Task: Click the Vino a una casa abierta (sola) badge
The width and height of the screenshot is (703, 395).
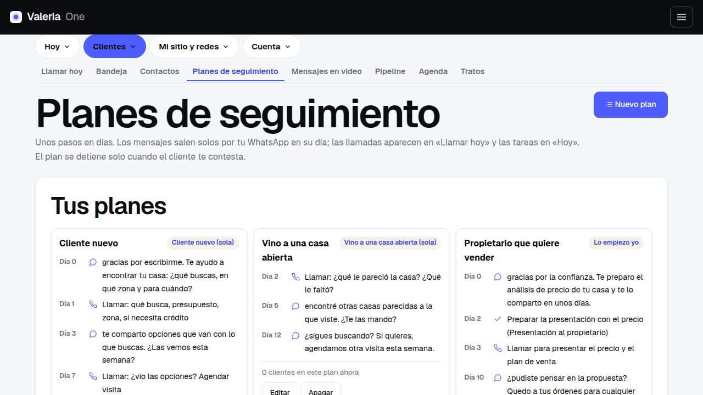Action: 390,242
